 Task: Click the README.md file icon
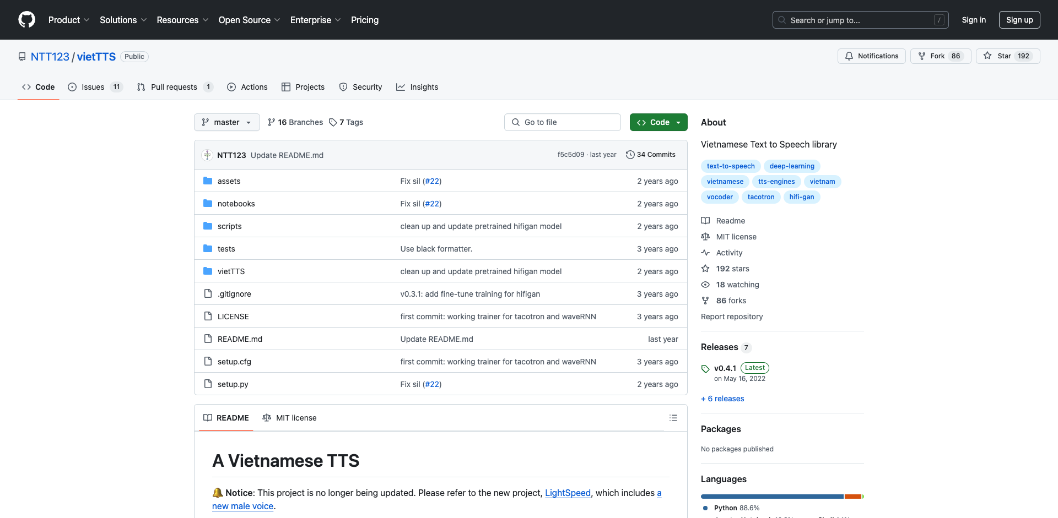coord(208,339)
